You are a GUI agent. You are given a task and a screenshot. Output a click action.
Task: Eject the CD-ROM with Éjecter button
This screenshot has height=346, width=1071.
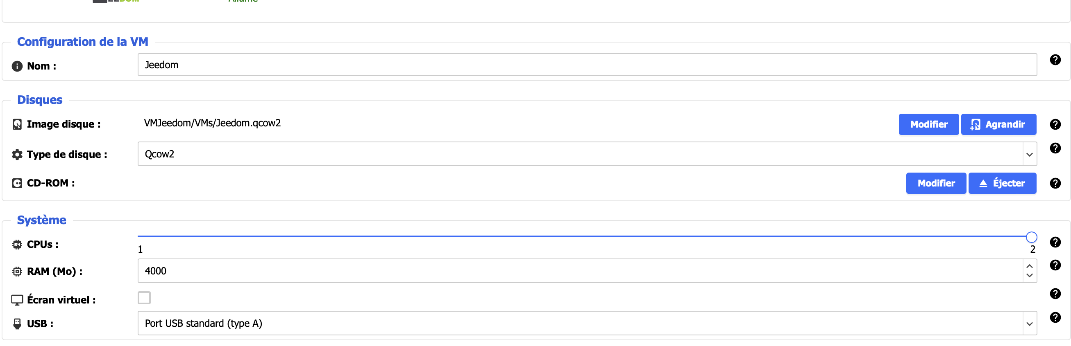click(1002, 183)
